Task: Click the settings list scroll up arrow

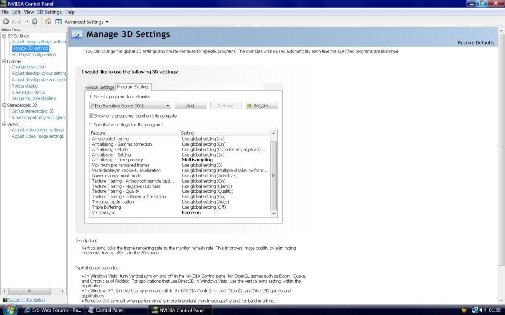Action: tap(273, 133)
